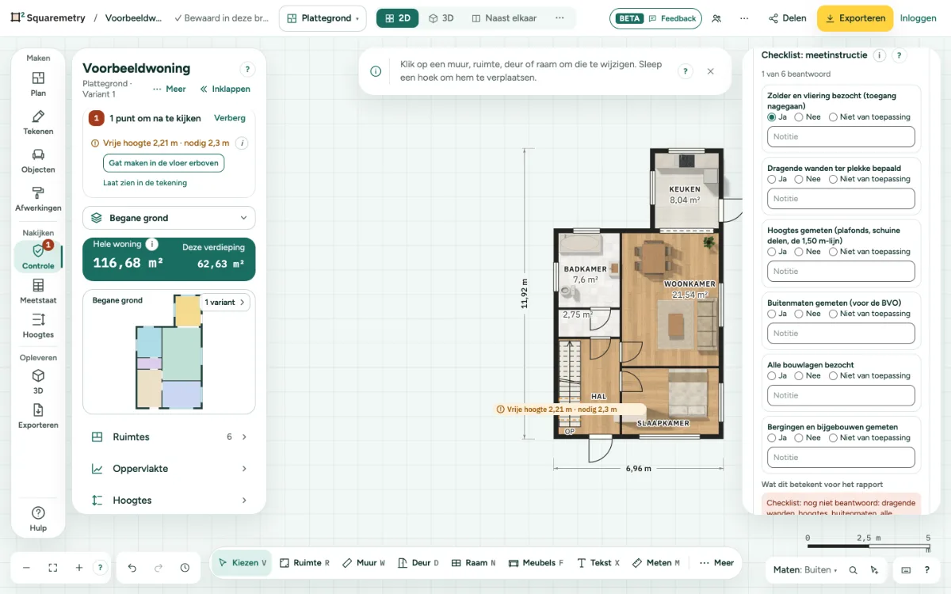Open the Maten: Buiten dropdown
951x594 pixels.
tap(805, 569)
